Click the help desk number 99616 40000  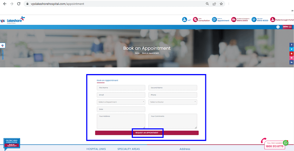click(262, 20)
